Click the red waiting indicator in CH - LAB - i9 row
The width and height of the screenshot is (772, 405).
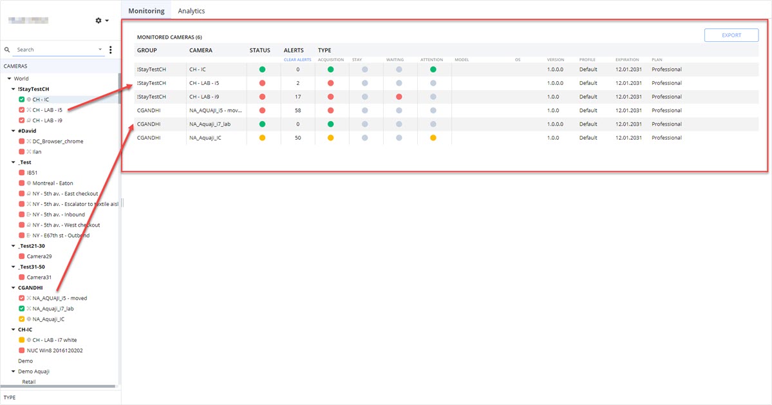pyautogui.click(x=399, y=97)
